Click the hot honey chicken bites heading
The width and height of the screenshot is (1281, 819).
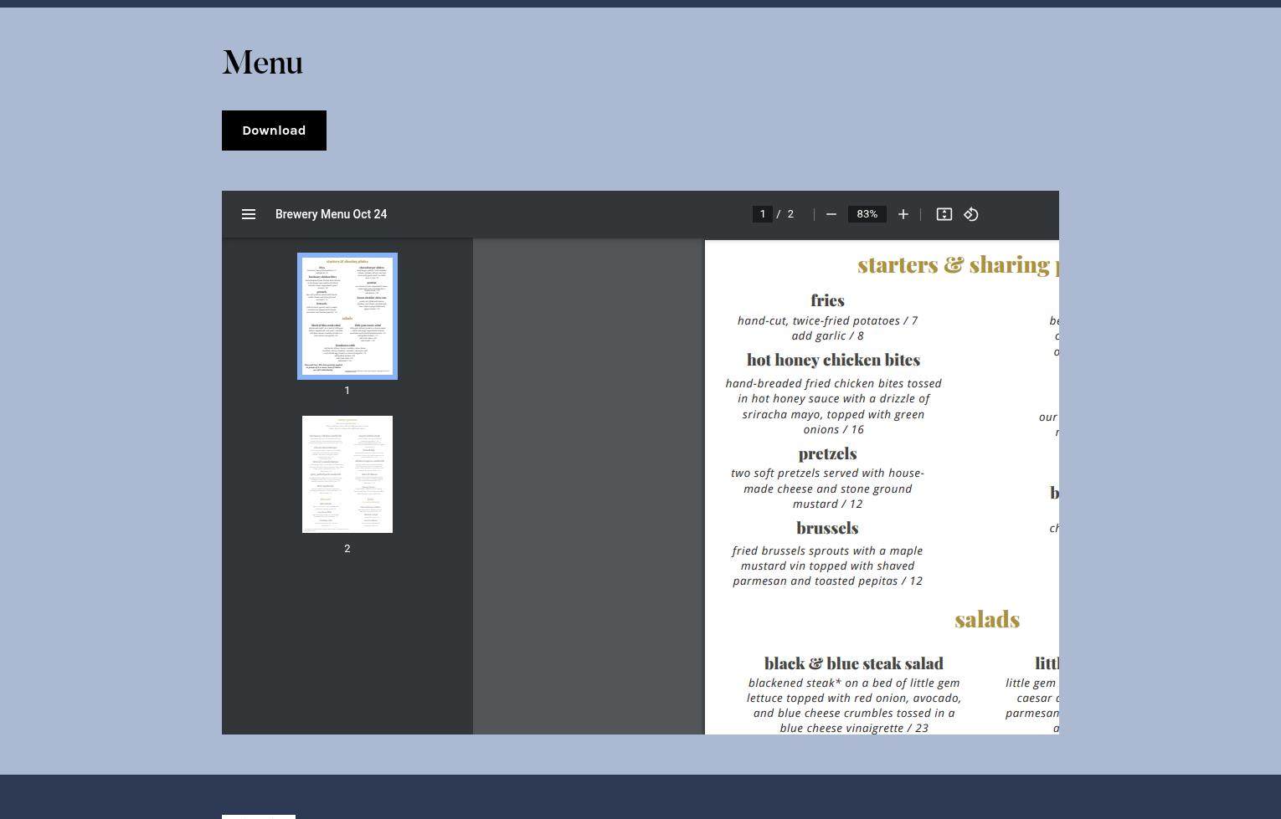tap(833, 360)
